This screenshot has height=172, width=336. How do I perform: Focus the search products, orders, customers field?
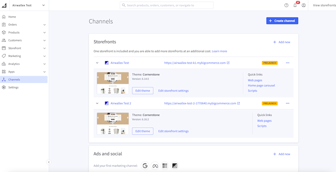166,5
